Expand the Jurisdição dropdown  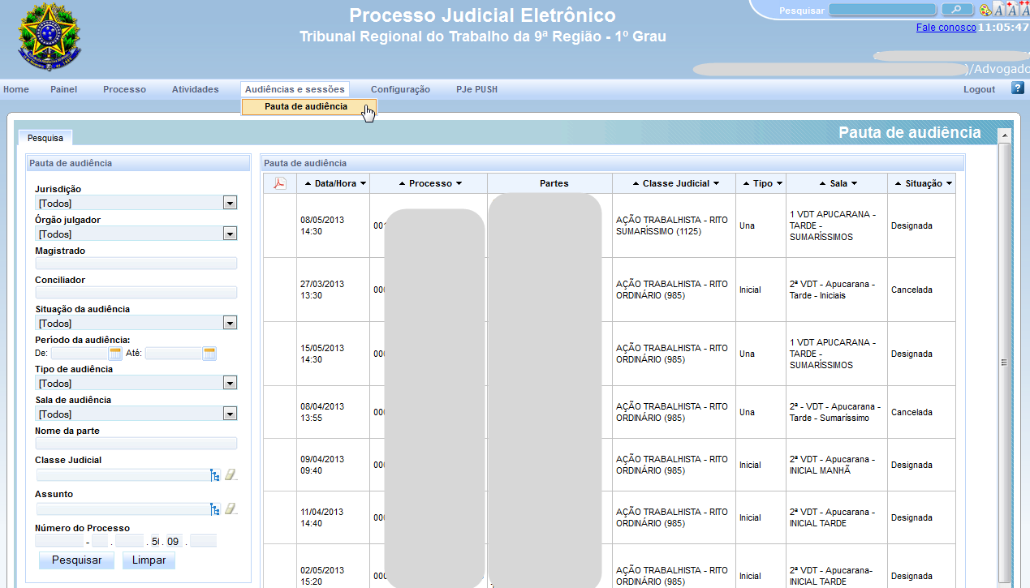230,203
